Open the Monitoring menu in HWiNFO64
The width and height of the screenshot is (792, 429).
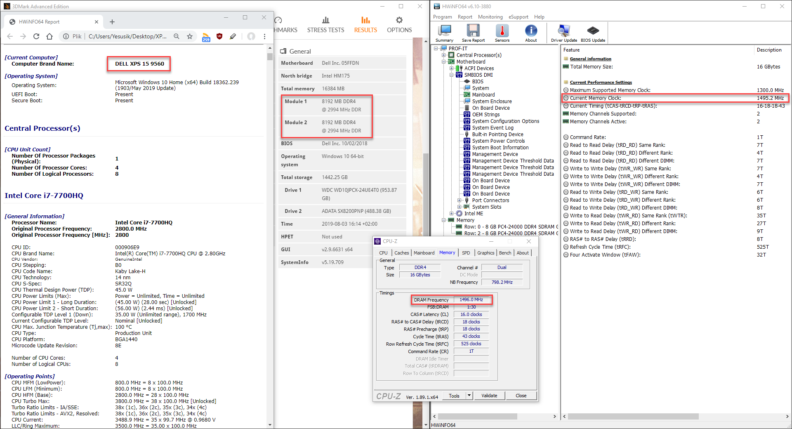pos(490,17)
